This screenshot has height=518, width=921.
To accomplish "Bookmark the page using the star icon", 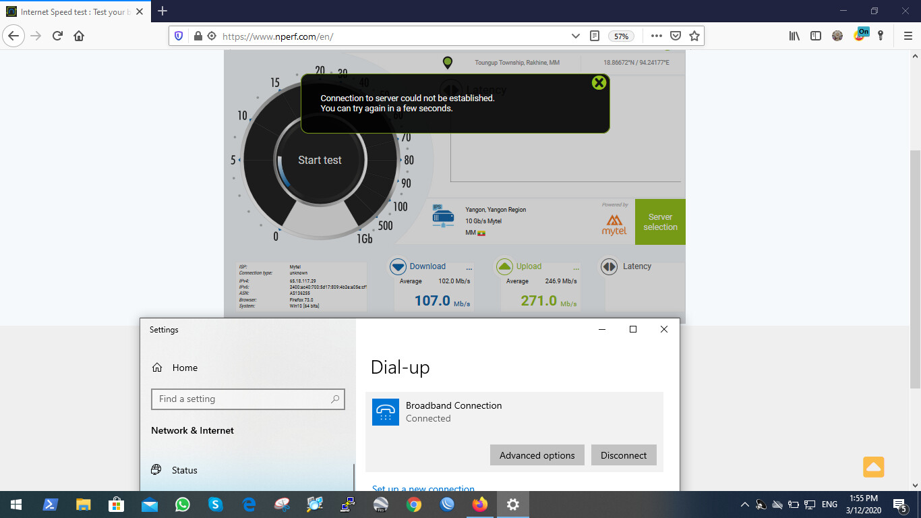I will coord(694,36).
